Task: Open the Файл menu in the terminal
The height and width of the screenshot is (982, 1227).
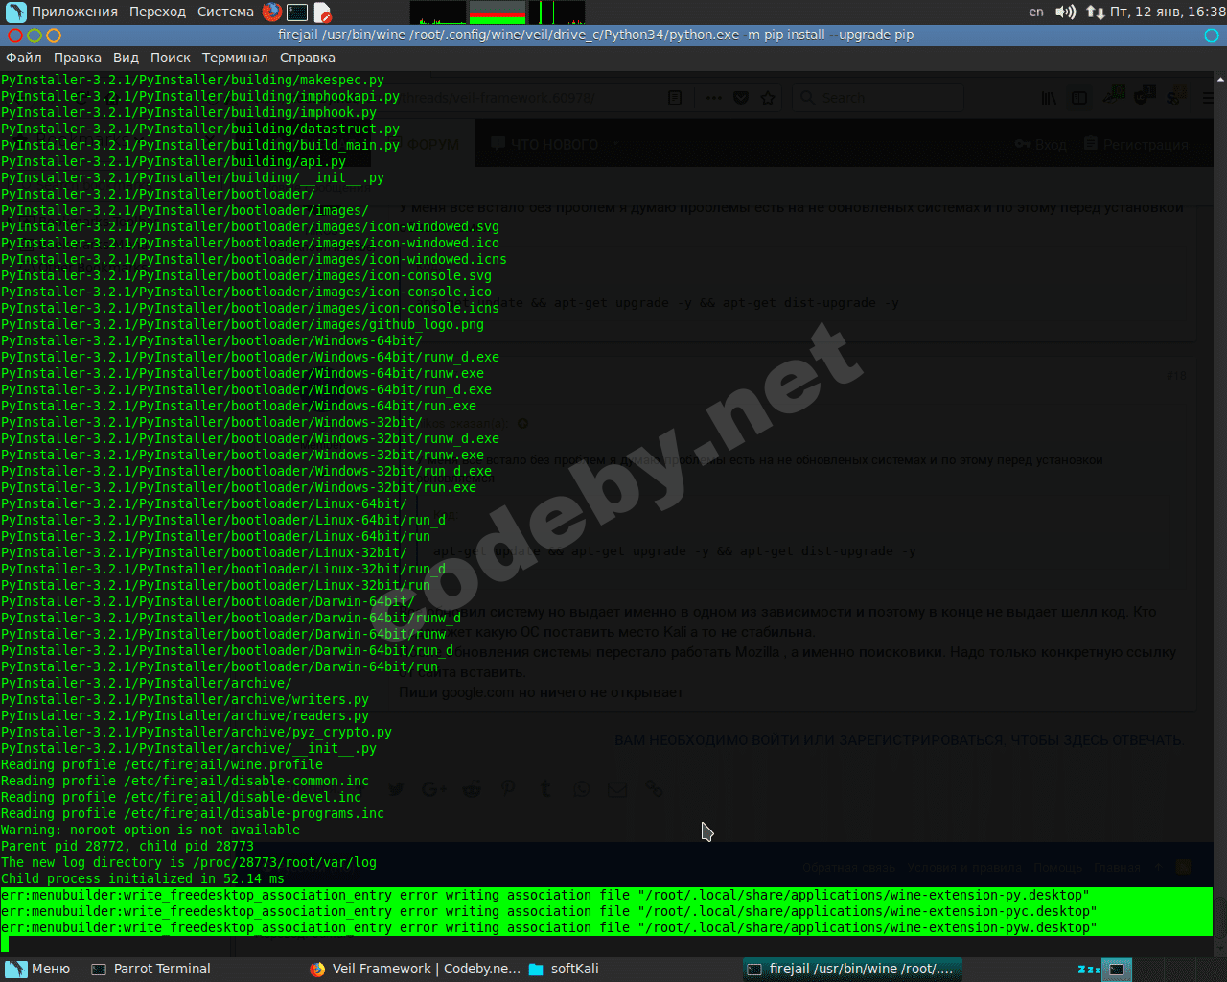Action: click(24, 58)
